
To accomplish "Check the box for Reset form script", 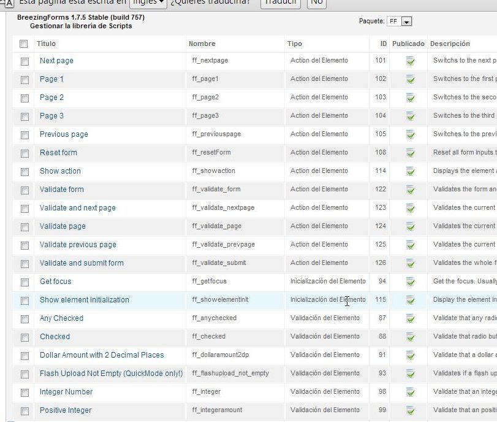I will coord(25,153).
